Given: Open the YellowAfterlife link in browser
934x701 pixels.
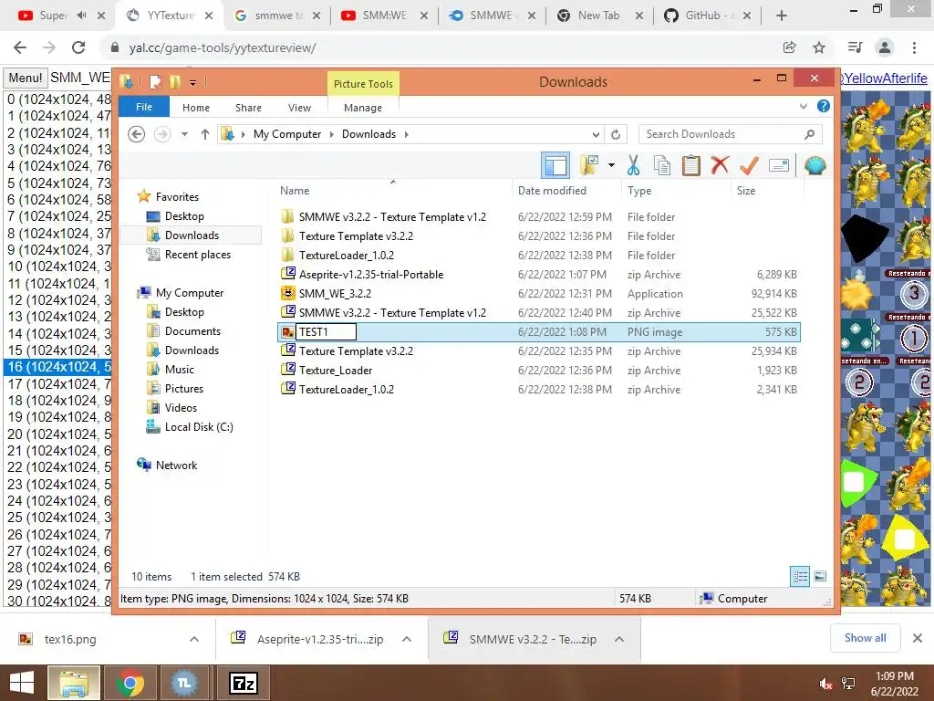Looking at the screenshot, I should [885, 78].
